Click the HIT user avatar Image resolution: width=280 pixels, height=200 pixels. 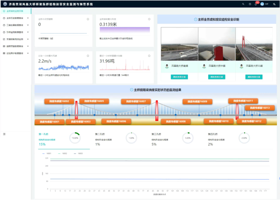[x=262, y=4]
